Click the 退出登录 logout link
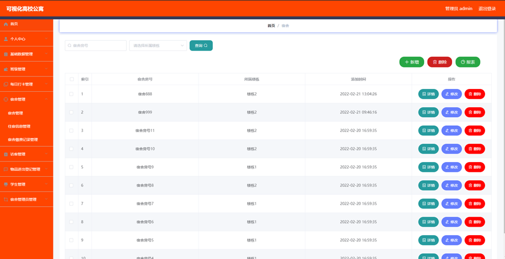The image size is (505, 259). pyautogui.click(x=487, y=9)
